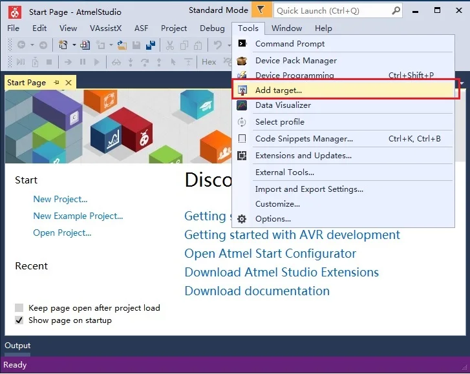This screenshot has height=374, width=470.
Task: Click the New Project toolbar icon
Action: pos(63,45)
